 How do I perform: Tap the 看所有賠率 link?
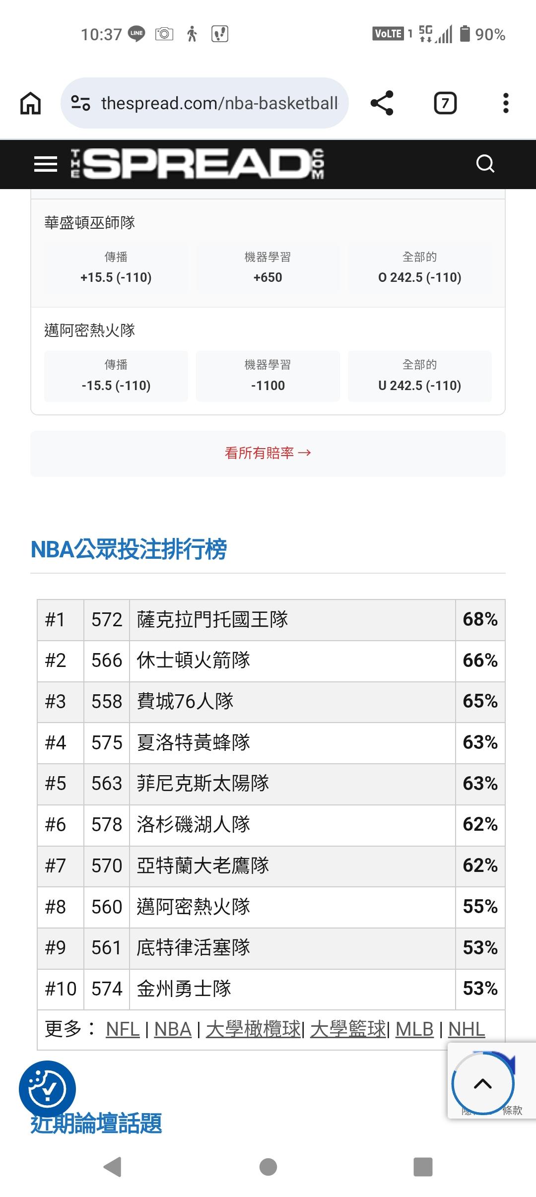pyautogui.click(x=268, y=453)
